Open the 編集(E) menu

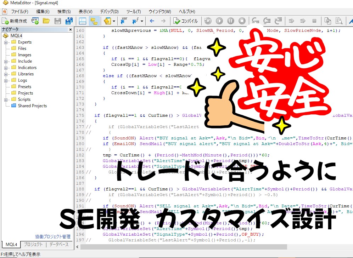(x=43, y=12)
